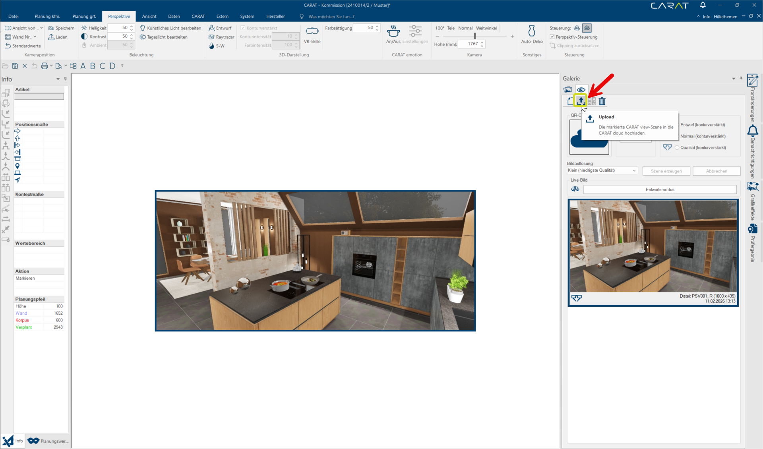This screenshot has width=763, height=449.
Task: Select Qualität (konturverstärkt) radio option
Action: 677,148
